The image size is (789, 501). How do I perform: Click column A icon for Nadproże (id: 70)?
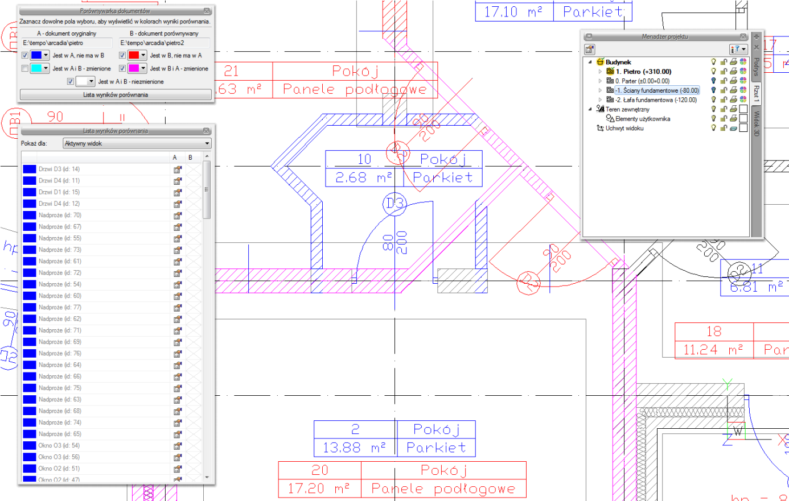[178, 216]
